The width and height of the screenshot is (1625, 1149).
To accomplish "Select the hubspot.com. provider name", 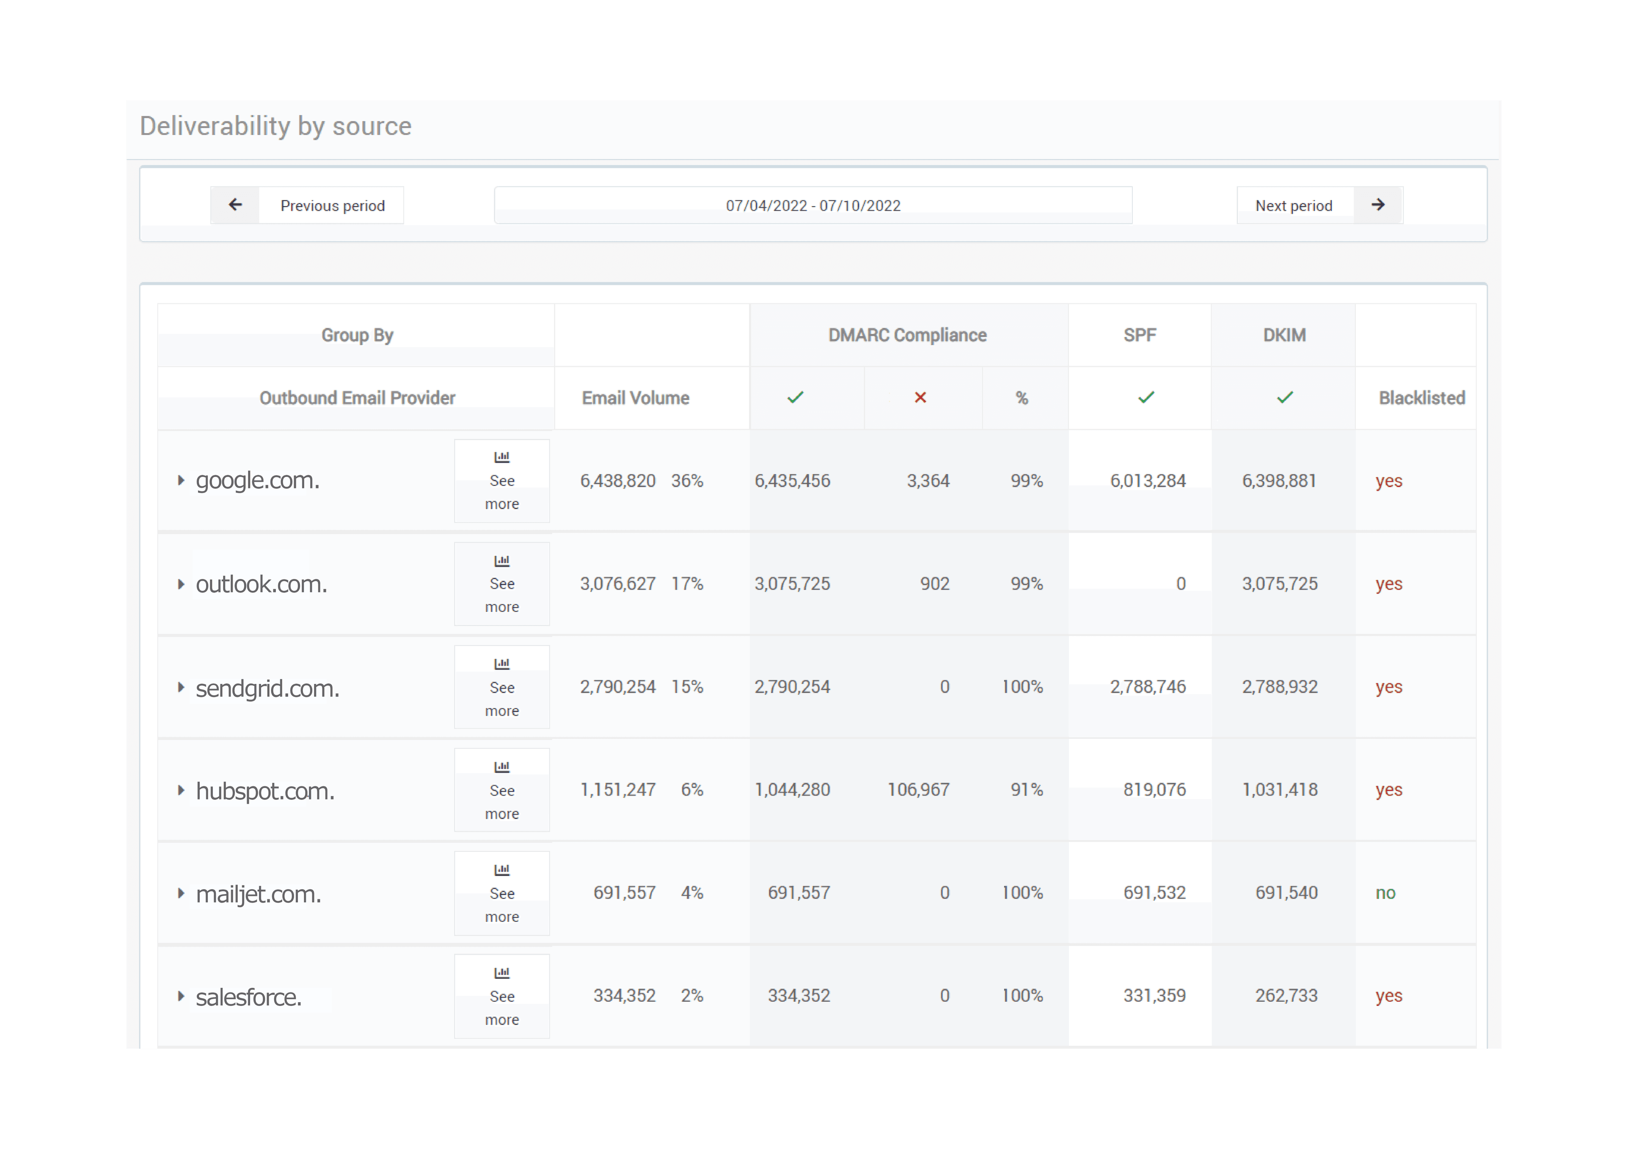I will coord(265,791).
